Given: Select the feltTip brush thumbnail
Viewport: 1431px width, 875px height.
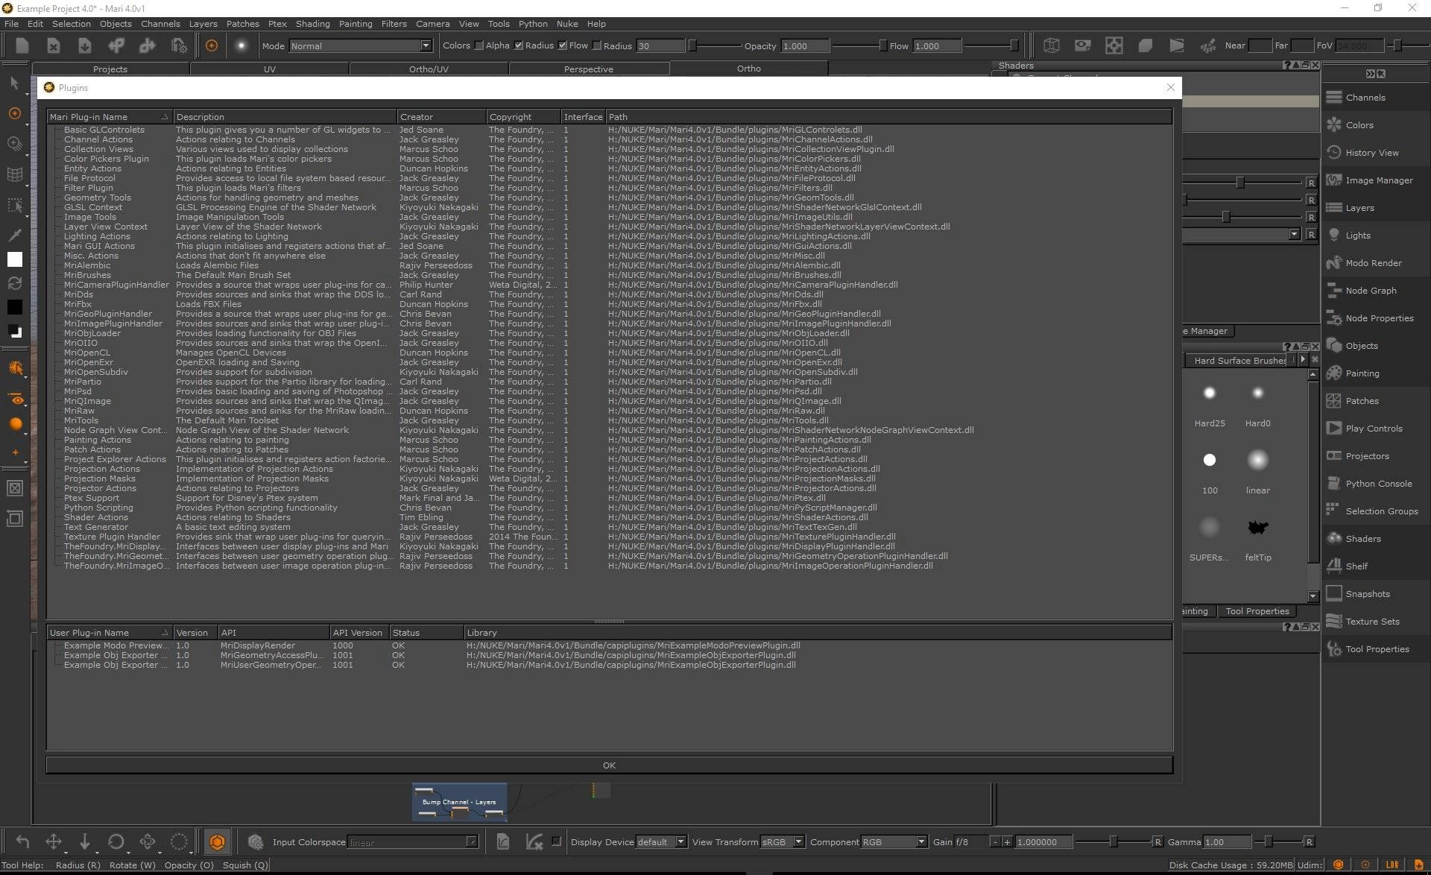Looking at the screenshot, I should tap(1258, 528).
